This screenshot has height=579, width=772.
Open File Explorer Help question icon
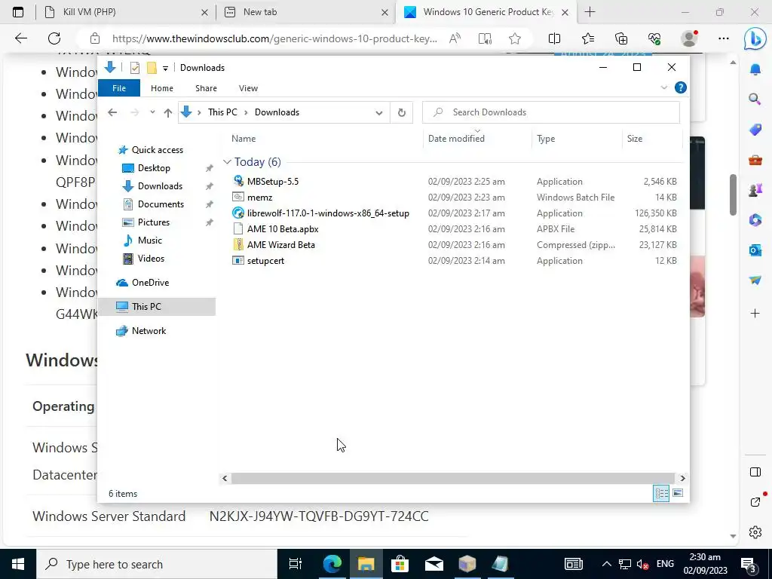[x=681, y=87]
